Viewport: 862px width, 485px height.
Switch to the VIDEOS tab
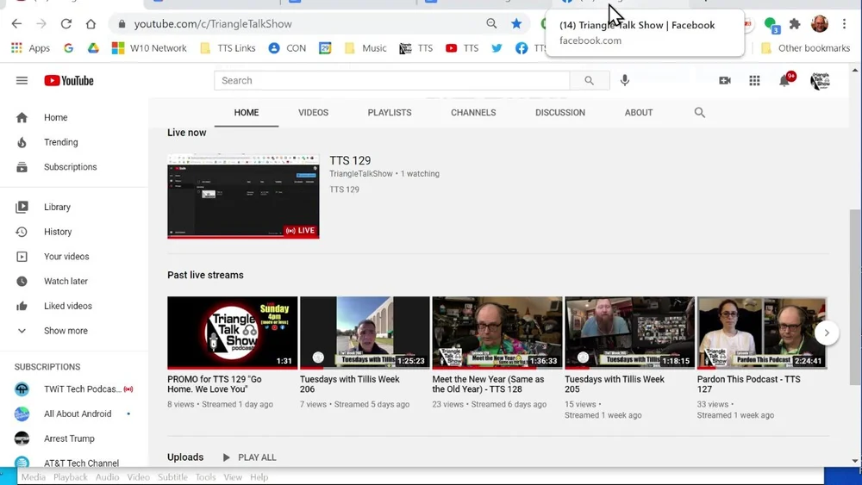(x=314, y=113)
